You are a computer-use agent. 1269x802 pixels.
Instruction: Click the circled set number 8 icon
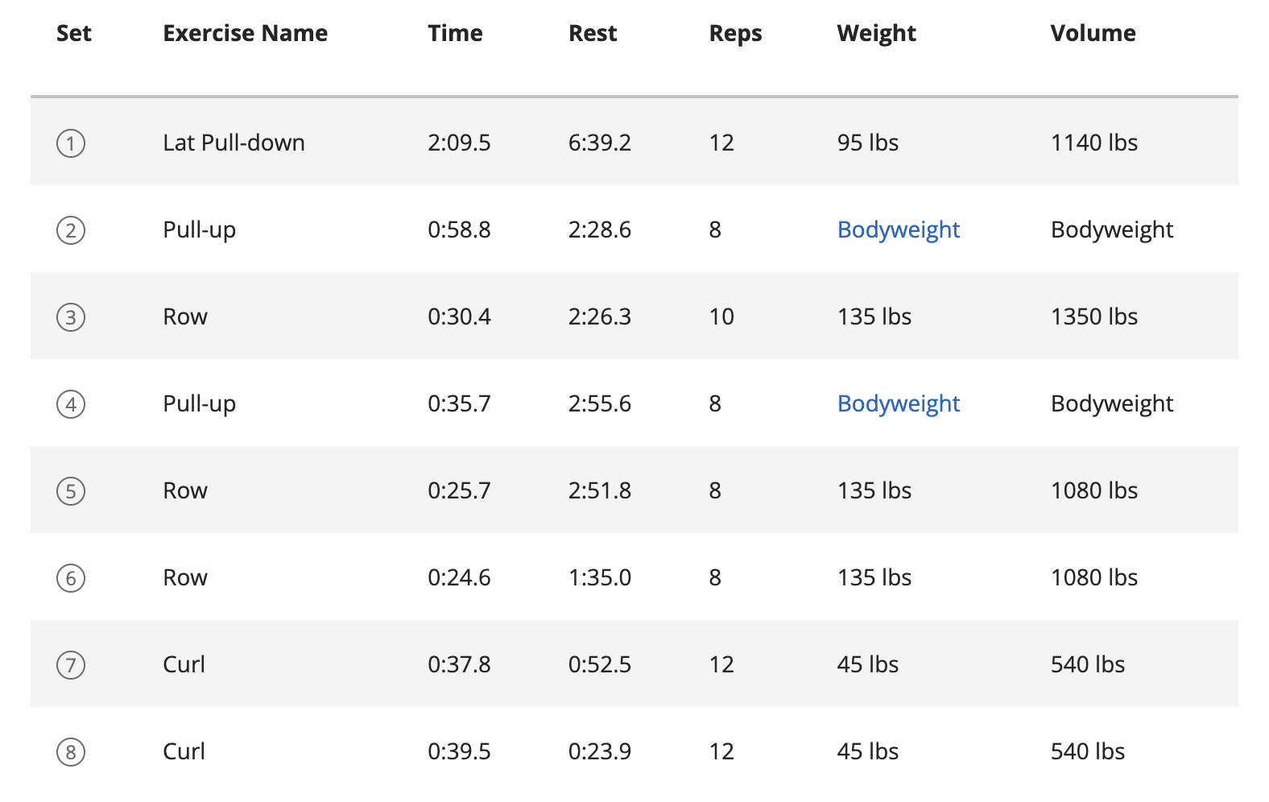[71, 752]
